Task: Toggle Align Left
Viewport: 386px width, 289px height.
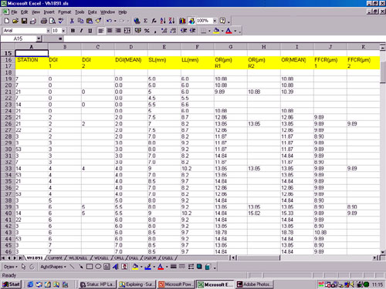Action: 101,31
